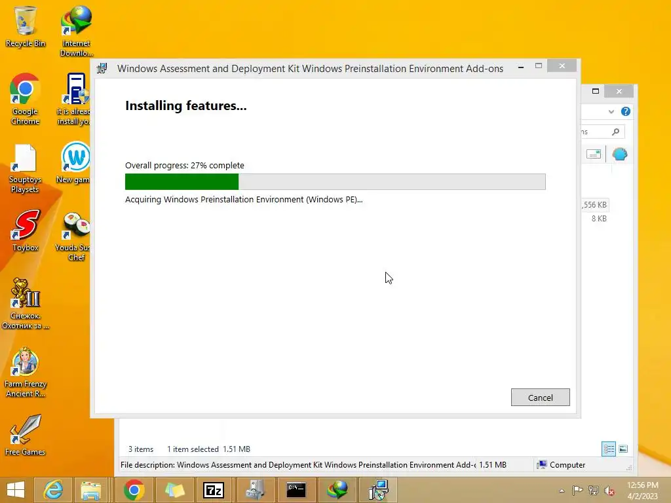The height and width of the screenshot is (503, 671).
Task: Open the Google Chrome desktop shortcut
Action: pyautogui.click(x=26, y=100)
